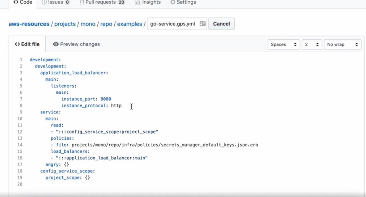The width and height of the screenshot is (366, 197).
Task: Open the Spaces indent mode dropdown
Action: pos(283,44)
